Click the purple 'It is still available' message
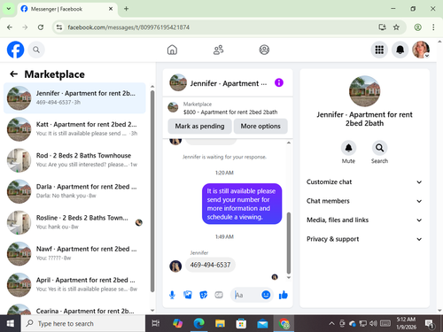The width and height of the screenshot is (443, 332). click(242, 204)
